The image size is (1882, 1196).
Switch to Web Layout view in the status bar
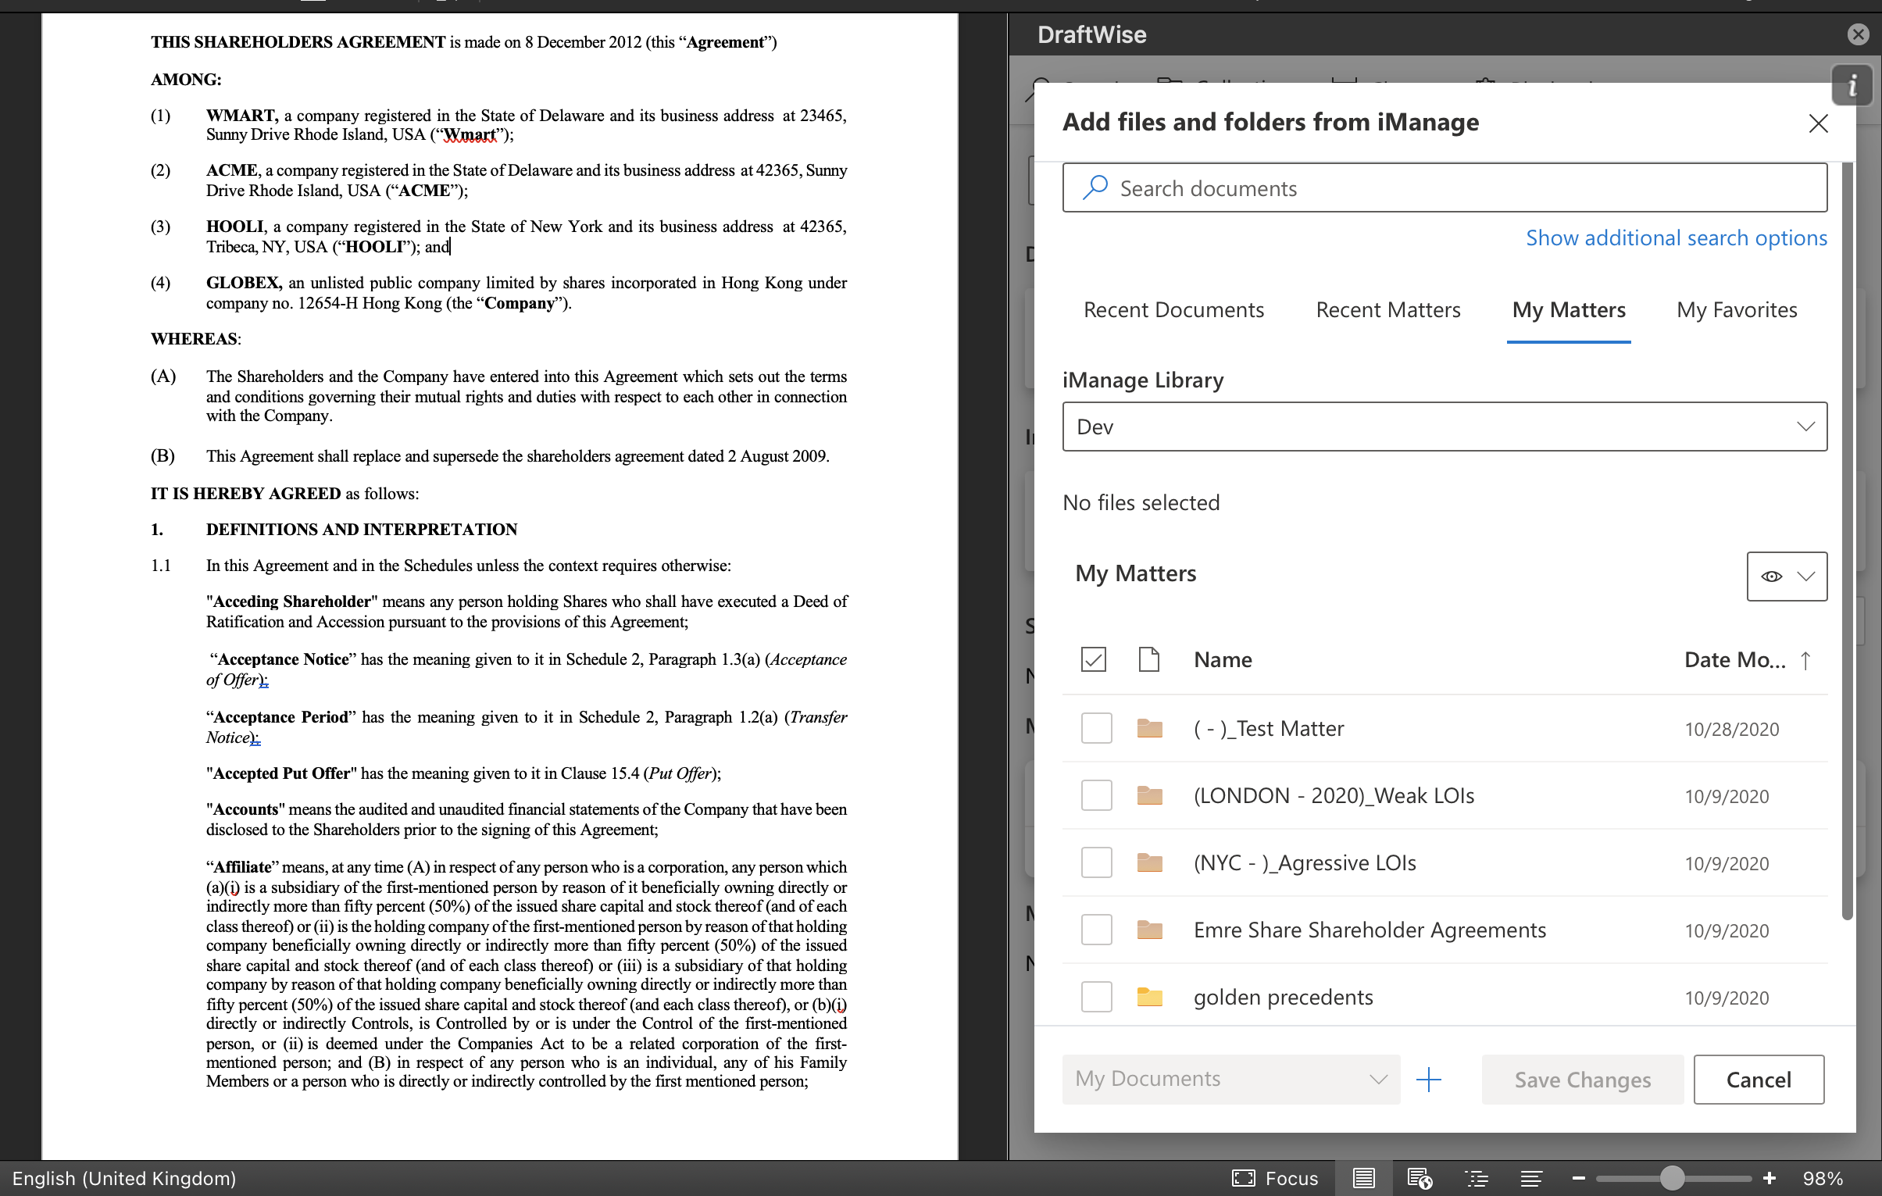(1420, 1178)
